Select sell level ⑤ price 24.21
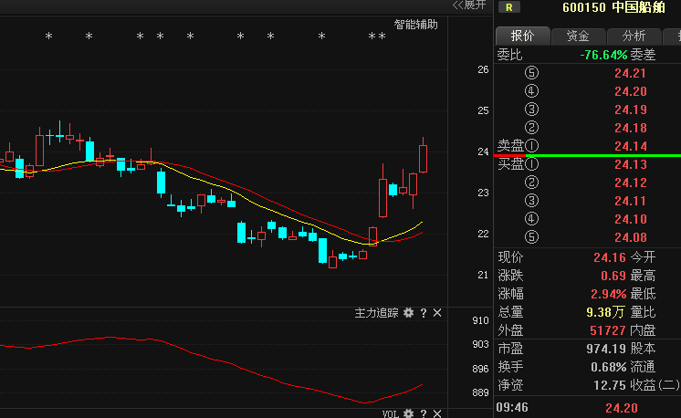Viewport: 681px width, 418px height. pos(630,73)
